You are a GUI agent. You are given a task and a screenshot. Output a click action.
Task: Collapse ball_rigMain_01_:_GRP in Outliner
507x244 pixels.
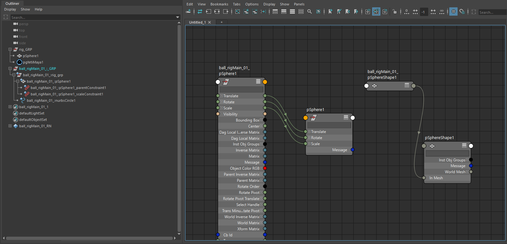tap(10, 69)
